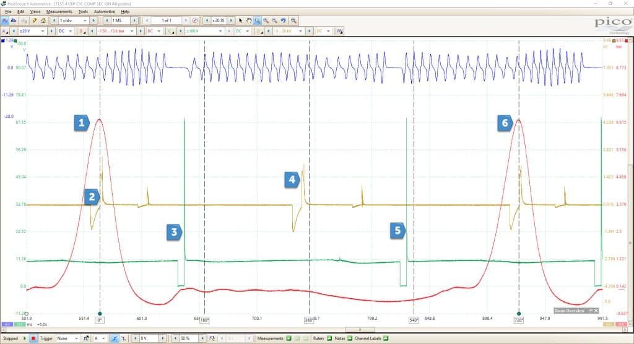Click the Zoom in magnifier

click(x=266, y=20)
